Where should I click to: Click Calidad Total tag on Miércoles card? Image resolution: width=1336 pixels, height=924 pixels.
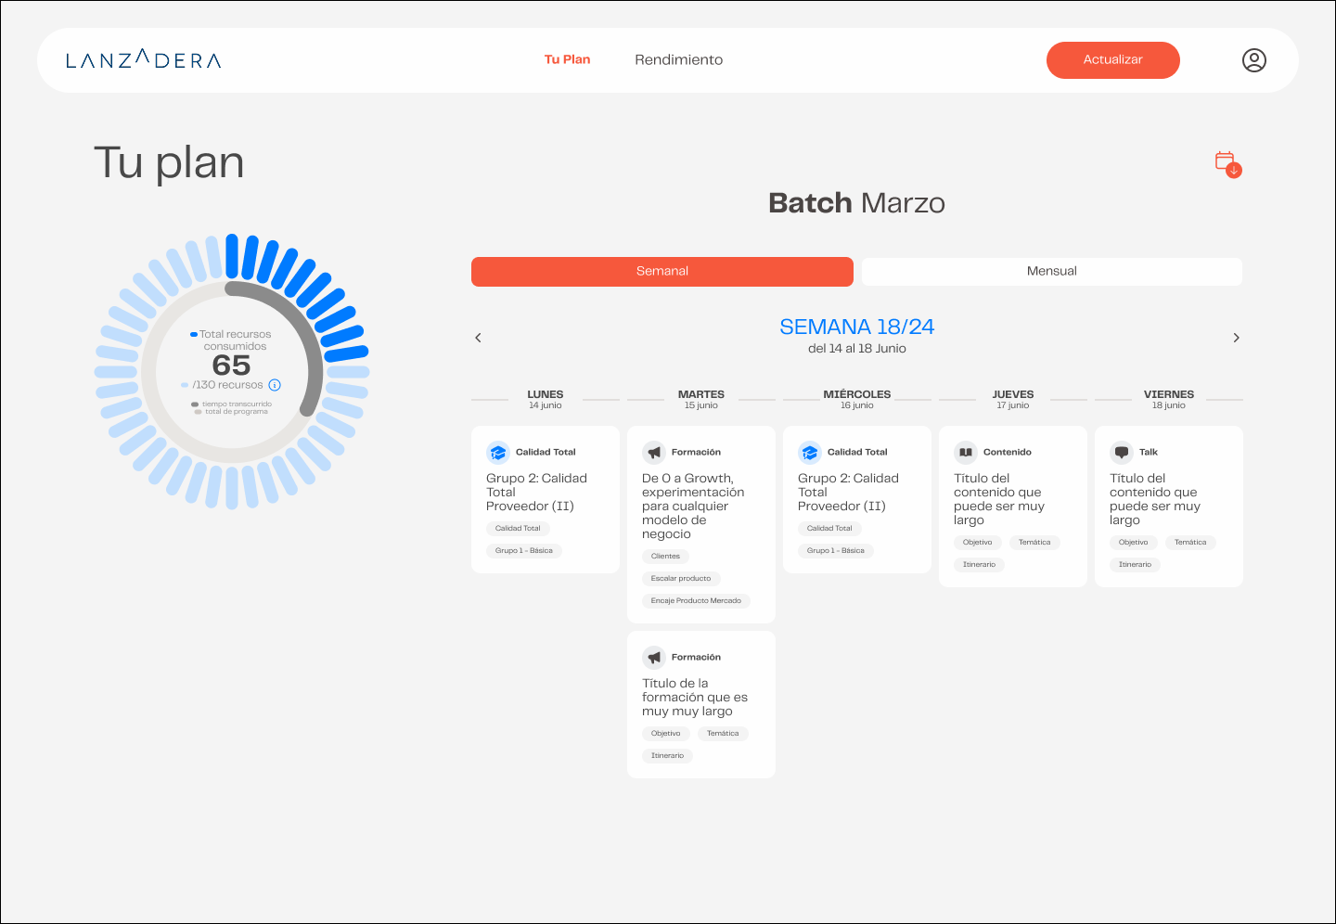click(829, 529)
